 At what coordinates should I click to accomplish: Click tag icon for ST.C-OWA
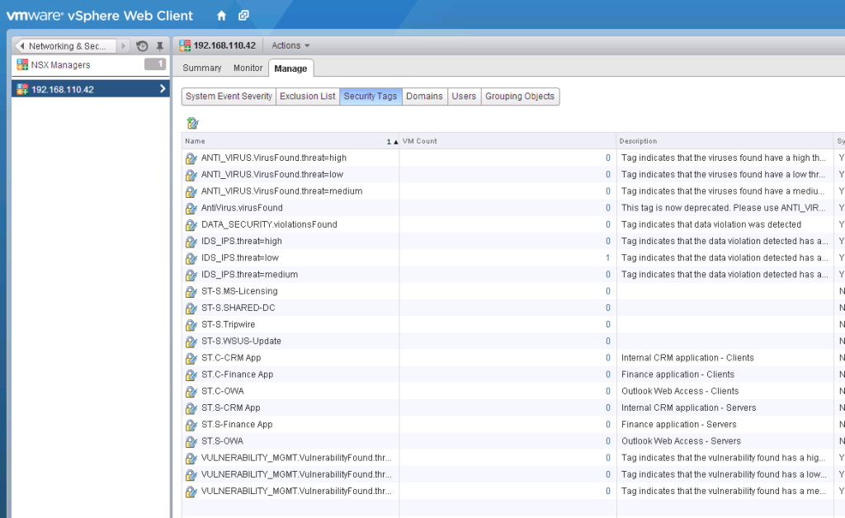[x=191, y=392]
